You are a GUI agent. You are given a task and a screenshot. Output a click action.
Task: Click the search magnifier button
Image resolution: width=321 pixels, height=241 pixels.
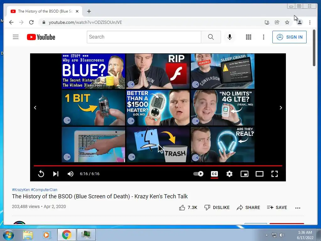pyautogui.click(x=211, y=37)
